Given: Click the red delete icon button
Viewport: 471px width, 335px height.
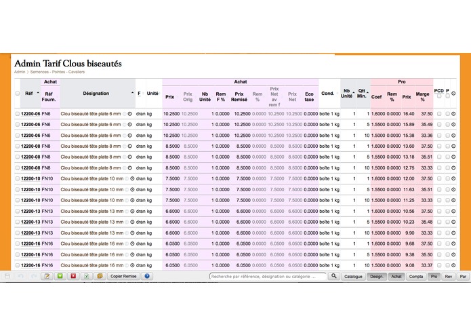Looking at the screenshot, I should pyautogui.click(x=73, y=276).
